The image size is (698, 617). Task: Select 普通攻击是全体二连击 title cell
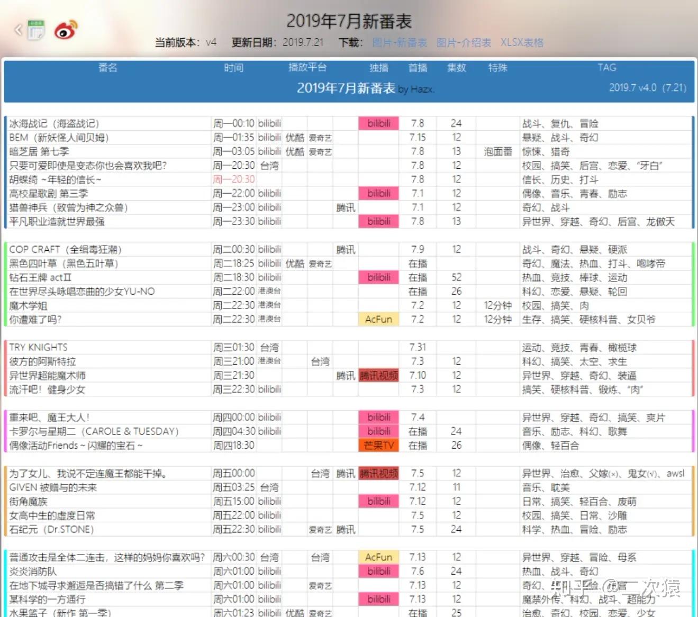107,557
